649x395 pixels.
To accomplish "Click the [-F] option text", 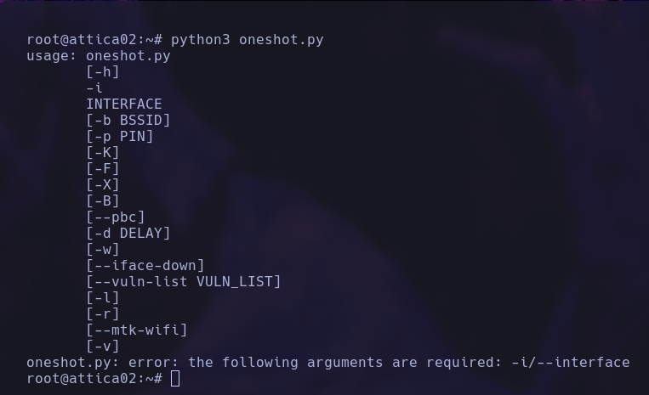I will (103, 169).
